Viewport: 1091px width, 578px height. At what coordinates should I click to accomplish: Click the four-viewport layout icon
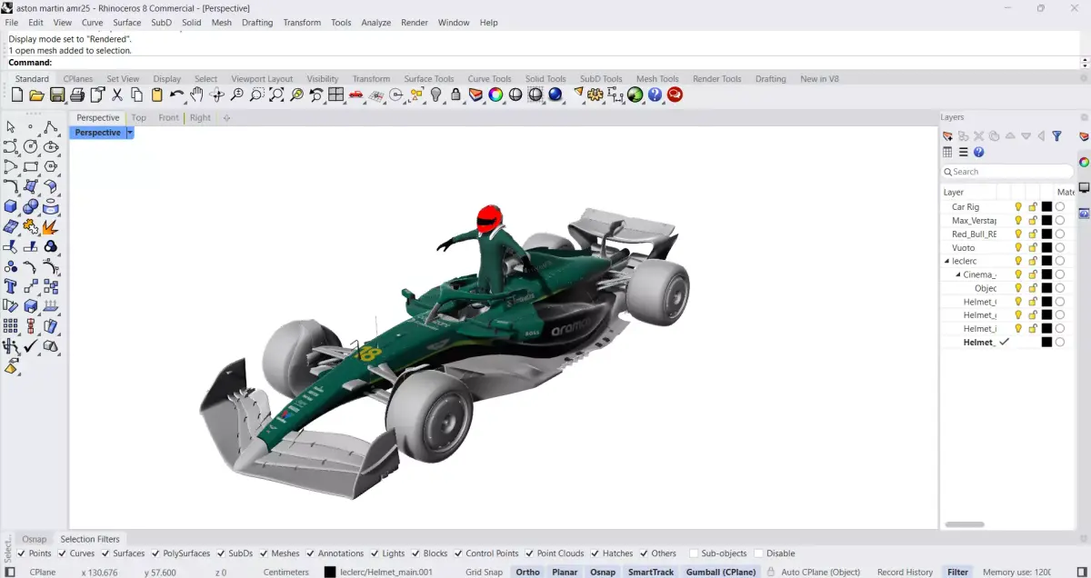coord(336,95)
